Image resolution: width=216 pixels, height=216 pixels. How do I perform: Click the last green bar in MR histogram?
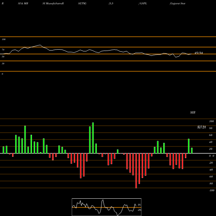coord(192,151)
